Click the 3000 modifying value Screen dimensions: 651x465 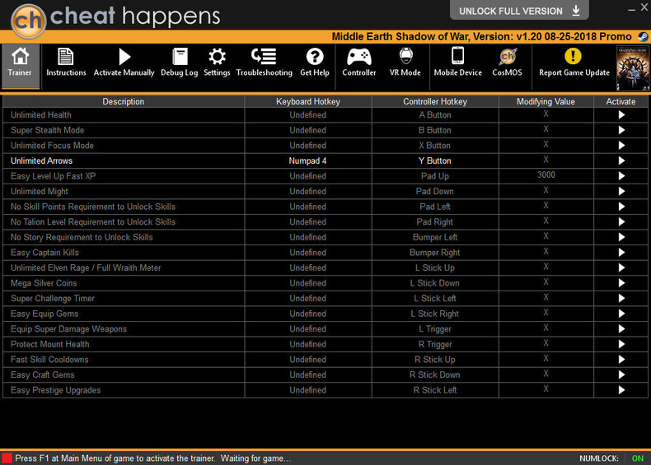click(546, 175)
